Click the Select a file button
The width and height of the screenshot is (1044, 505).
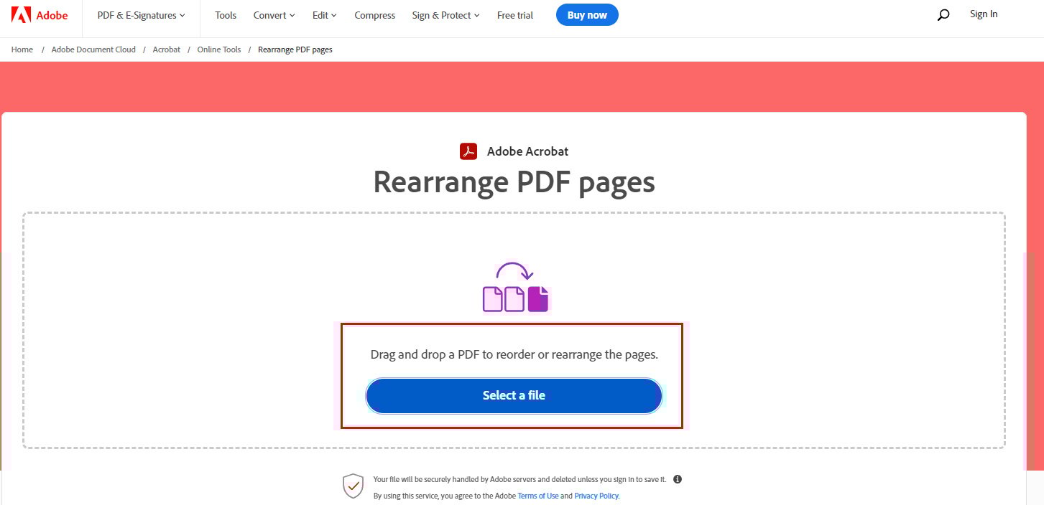pos(514,395)
